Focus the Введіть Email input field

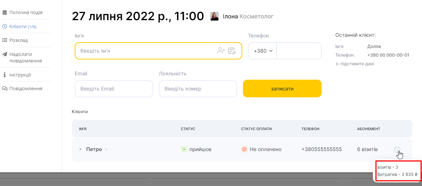coord(114,89)
